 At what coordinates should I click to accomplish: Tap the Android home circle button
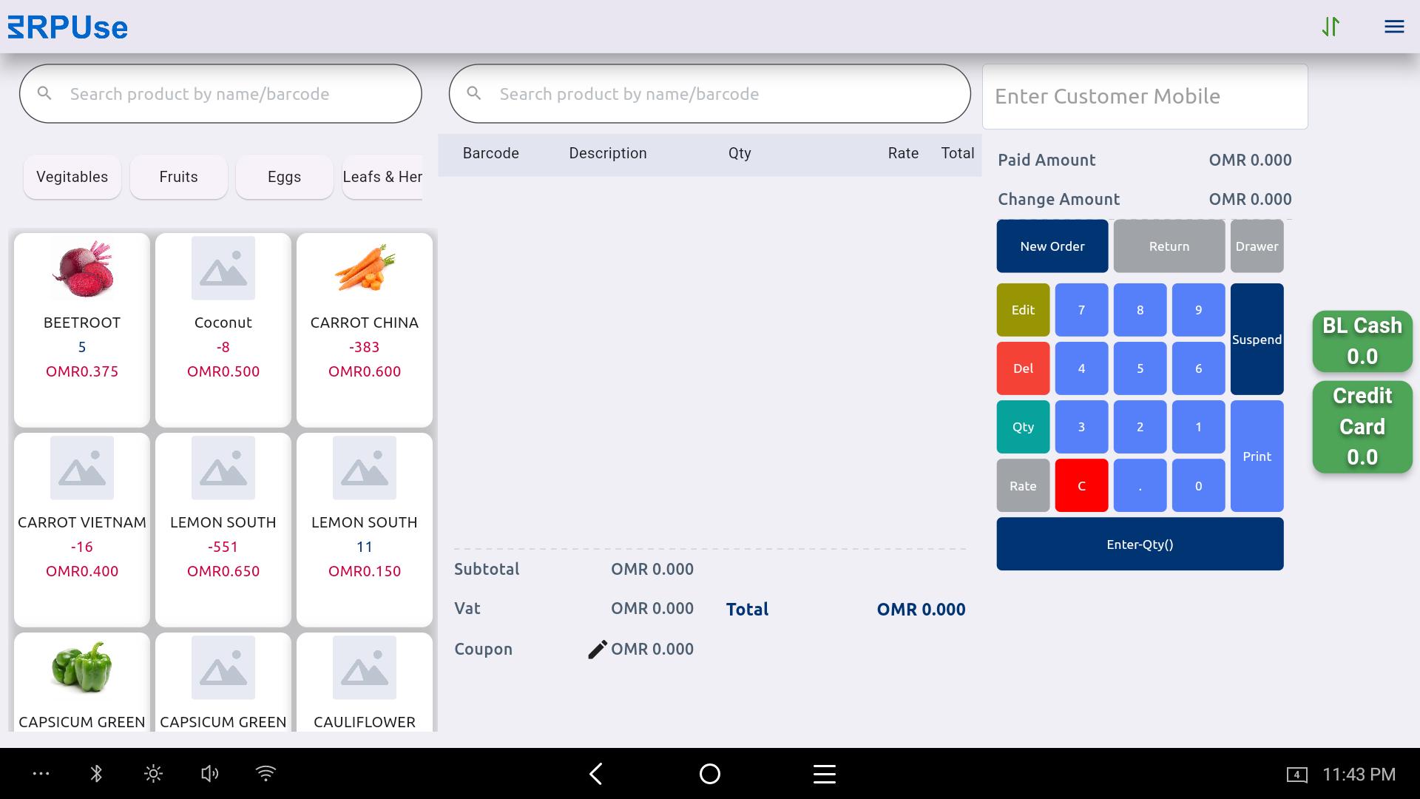click(x=709, y=774)
